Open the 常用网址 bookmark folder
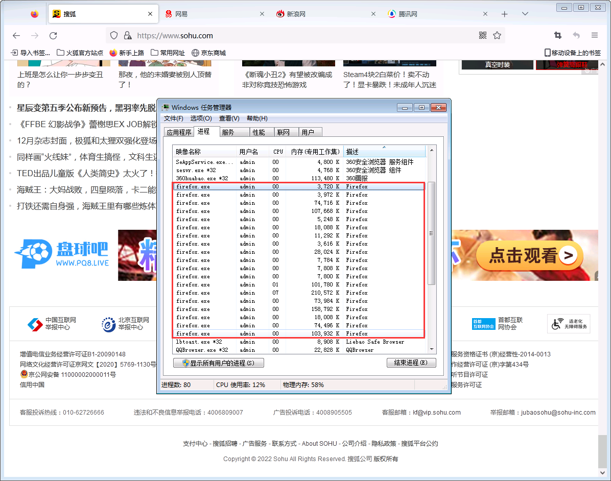 (168, 53)
